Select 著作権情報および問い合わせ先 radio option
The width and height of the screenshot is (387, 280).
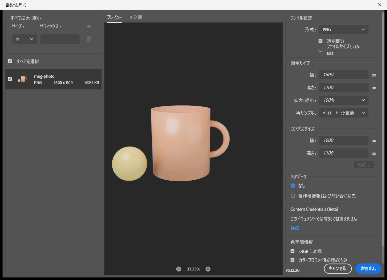click(293, 196)
